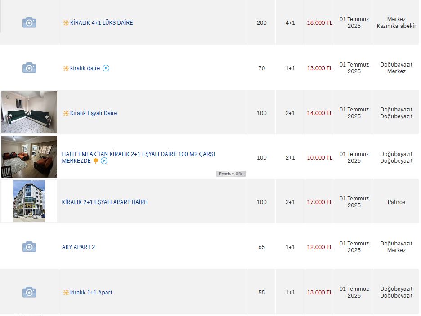The width and height of the screenshot is (421, 316).
Task: Click camera placeholder icon beside kiralık daire listing
Action: 29,68
